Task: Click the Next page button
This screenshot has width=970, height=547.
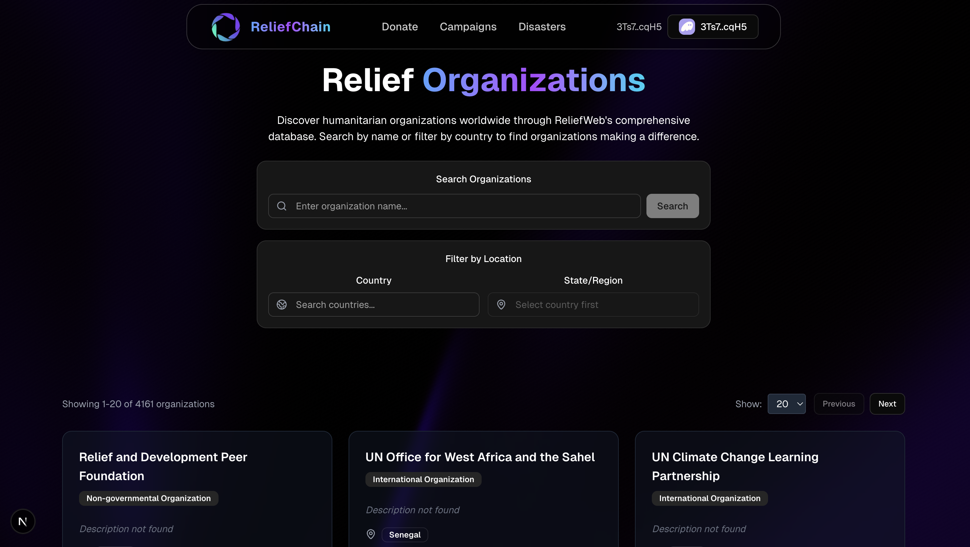Action: [887, 404]
